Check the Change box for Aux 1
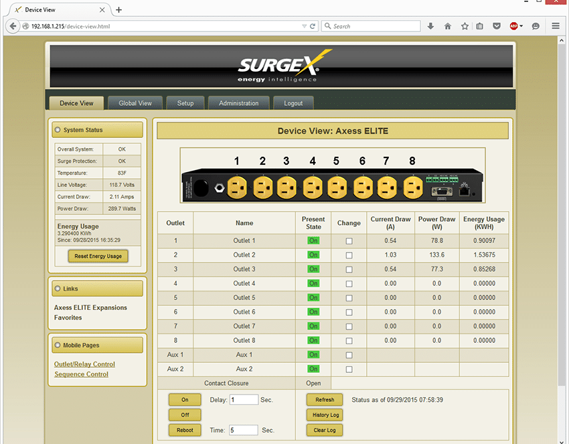This screenshot has width=569, height=444. click(x=349, y=355)
